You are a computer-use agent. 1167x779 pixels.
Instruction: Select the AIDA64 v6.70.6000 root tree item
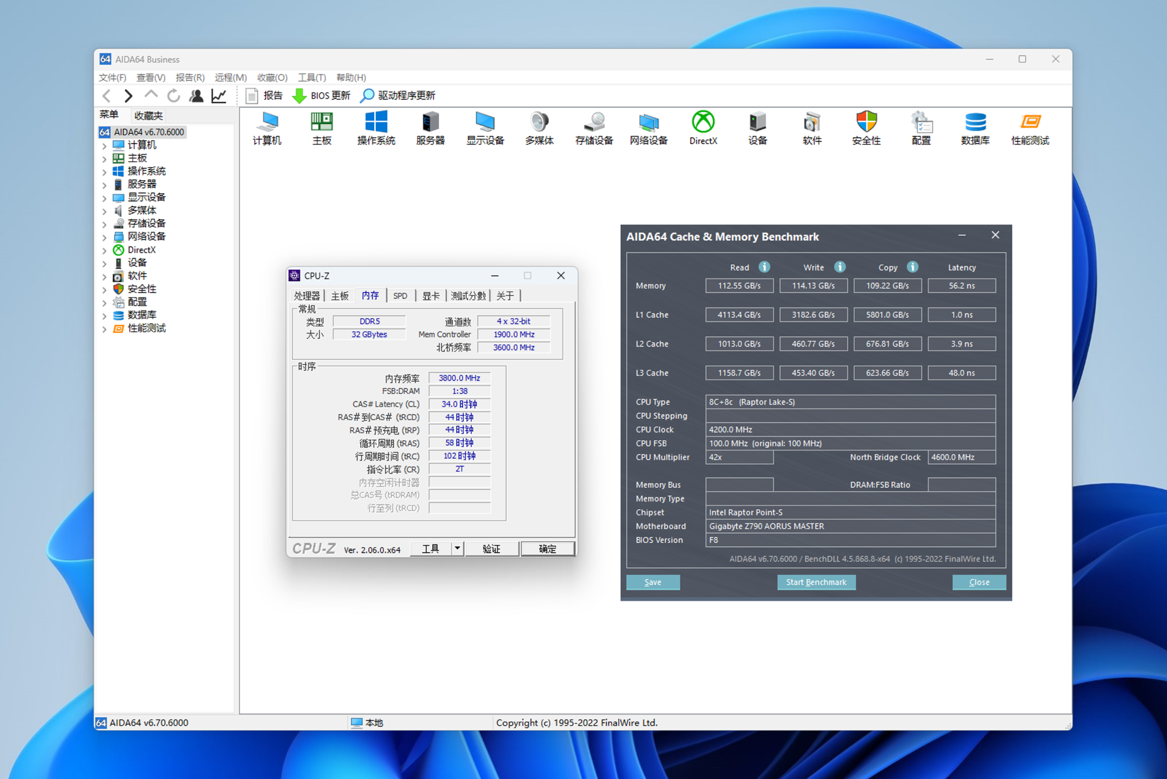tap(142, 132)
